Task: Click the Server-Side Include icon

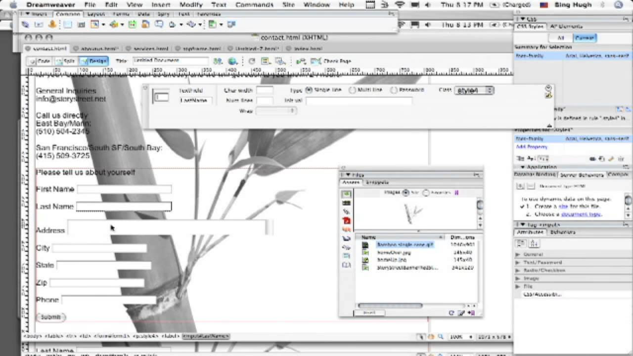Action: 146,24
